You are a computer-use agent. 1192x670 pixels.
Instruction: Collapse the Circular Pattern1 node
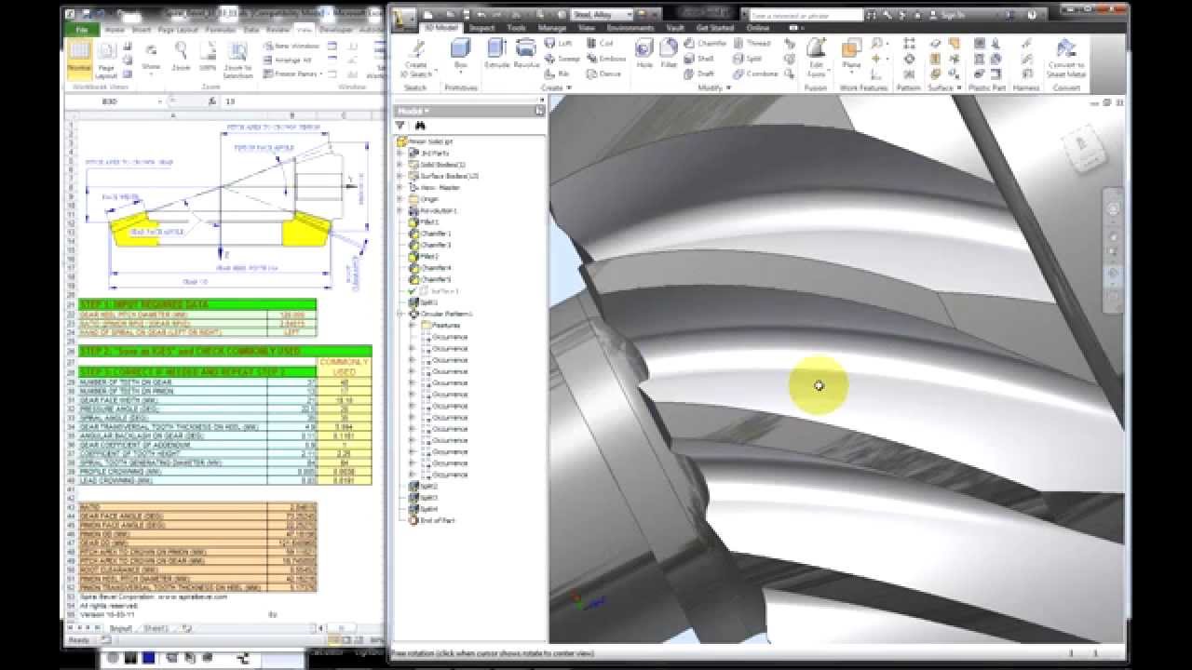400,315
